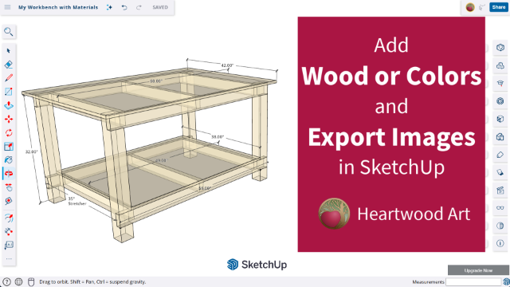This screenshot has width=510, height=287.
Task: Click the mouse hints icon in status bar
Action: coord(31,281)
